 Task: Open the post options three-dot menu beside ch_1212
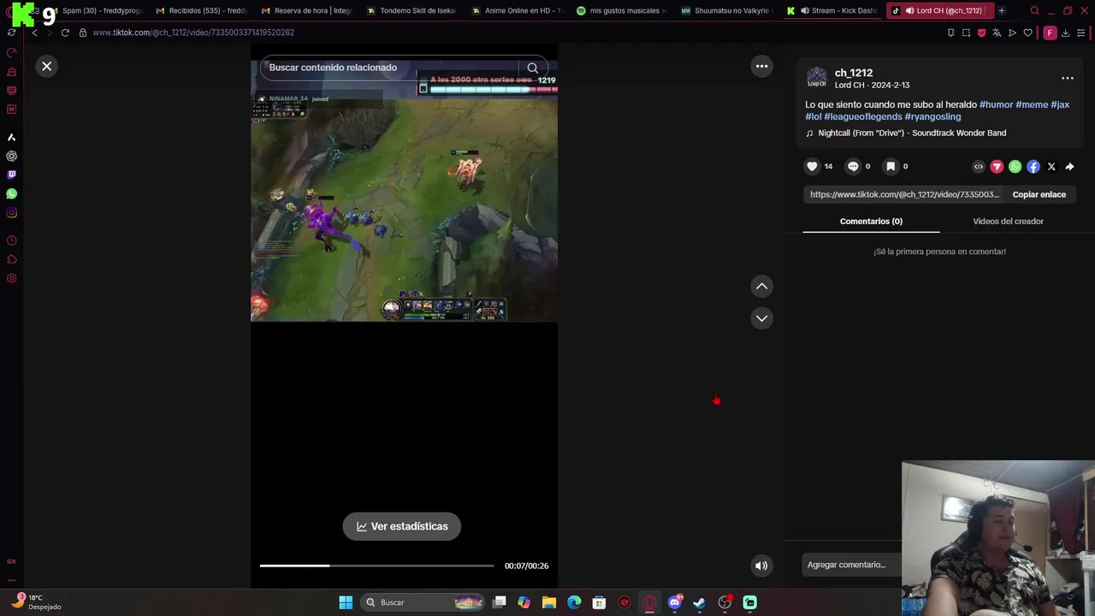(1068, 78)
